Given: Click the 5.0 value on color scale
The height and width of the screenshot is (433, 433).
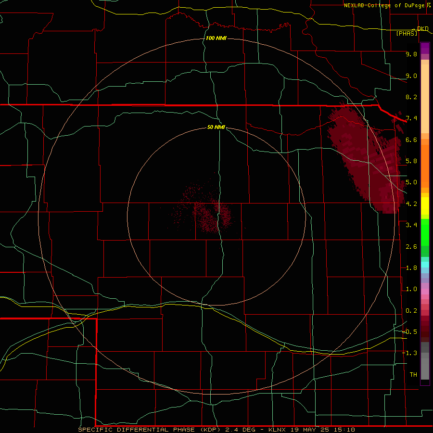Looking at the screenshot, I should 411,182.
